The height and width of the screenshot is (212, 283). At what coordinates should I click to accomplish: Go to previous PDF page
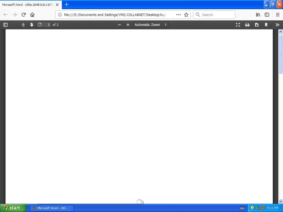[x=23, y=25]
